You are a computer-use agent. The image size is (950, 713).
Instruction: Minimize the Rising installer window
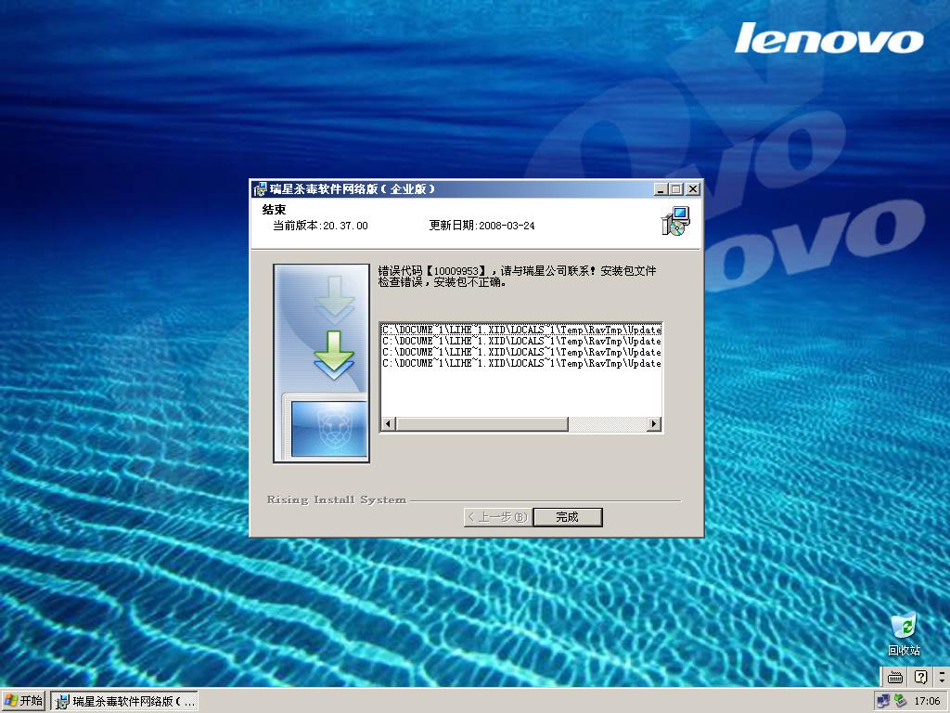point(661,189)
